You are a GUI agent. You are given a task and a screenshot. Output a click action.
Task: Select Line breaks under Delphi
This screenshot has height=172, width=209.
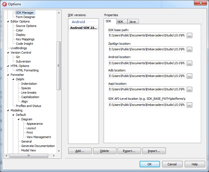point(29,93)
